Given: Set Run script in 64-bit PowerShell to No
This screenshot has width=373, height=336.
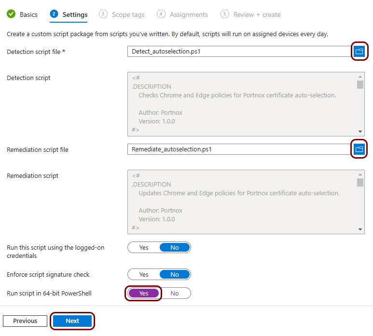Looking at the screenshot, I should pos(175,293).
